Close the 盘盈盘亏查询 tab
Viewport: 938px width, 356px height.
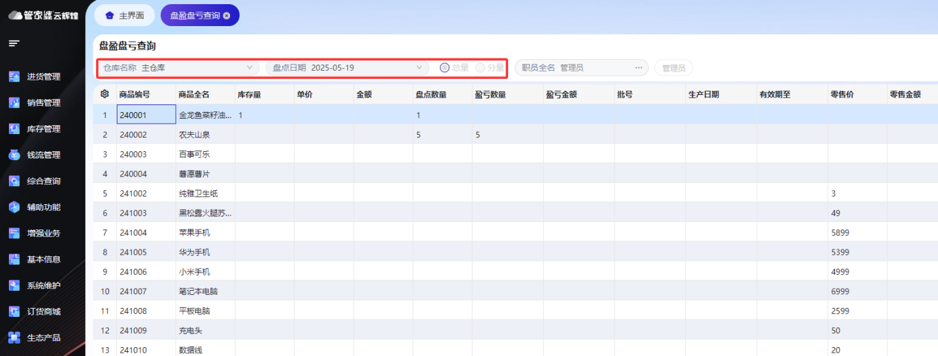pyautogui.click(x=227, y=15)
